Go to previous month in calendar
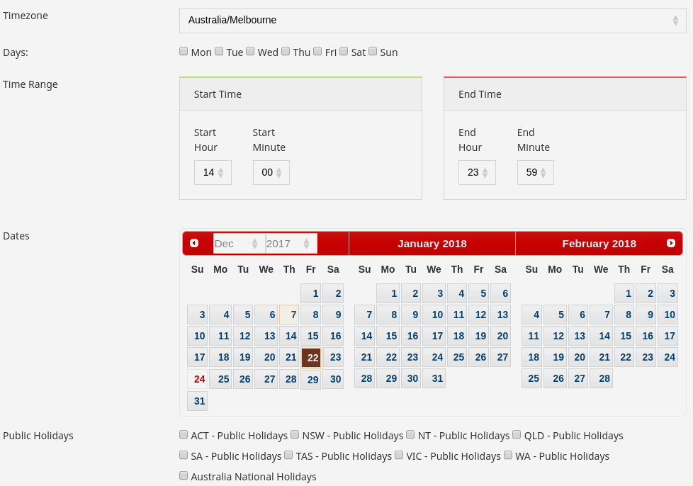The image size is (693, 486). coord(194,243)
